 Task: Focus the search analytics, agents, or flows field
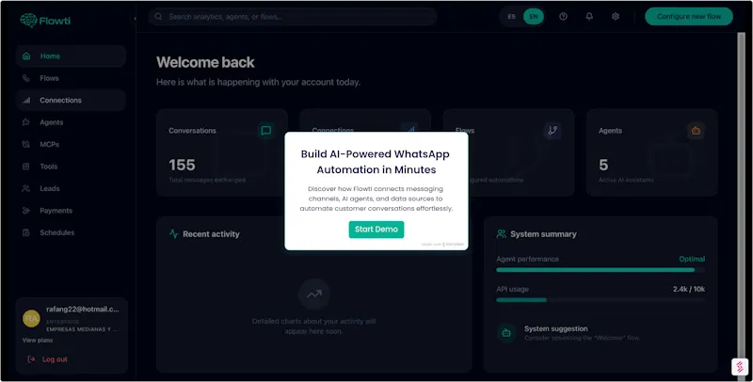click(293, 17)
